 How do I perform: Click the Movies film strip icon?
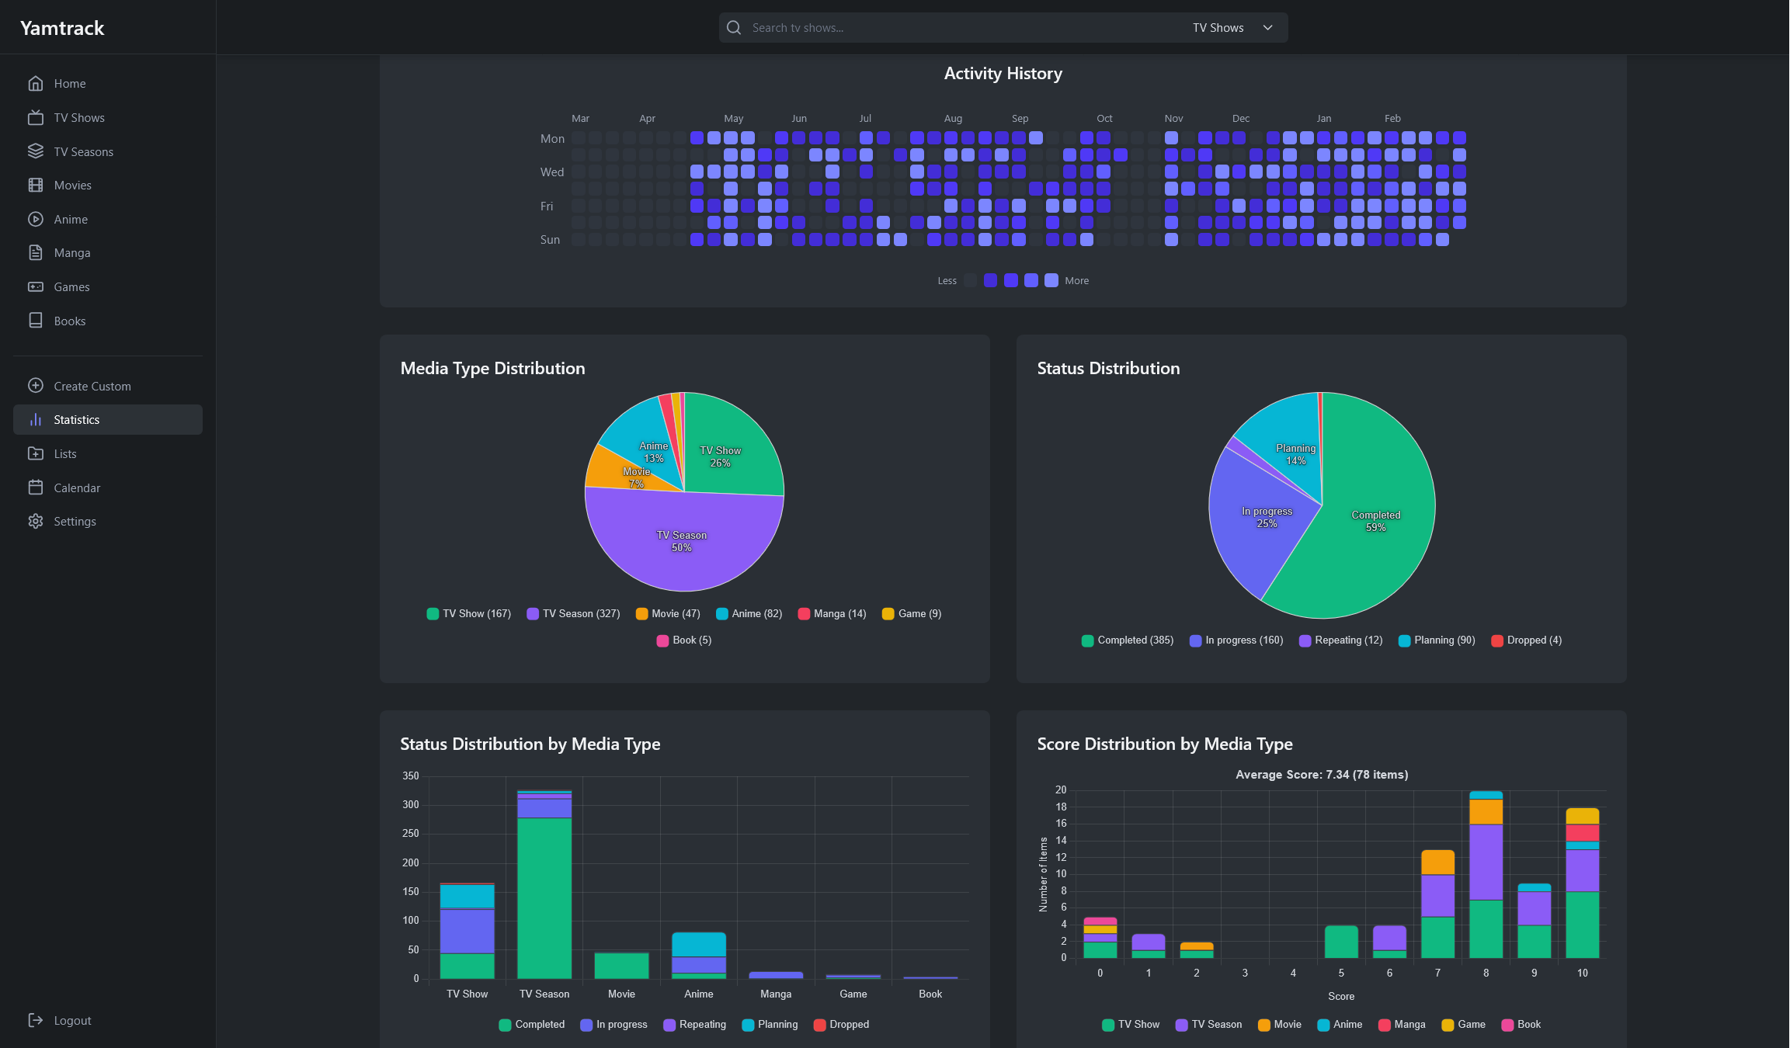[x=36, y=186]
